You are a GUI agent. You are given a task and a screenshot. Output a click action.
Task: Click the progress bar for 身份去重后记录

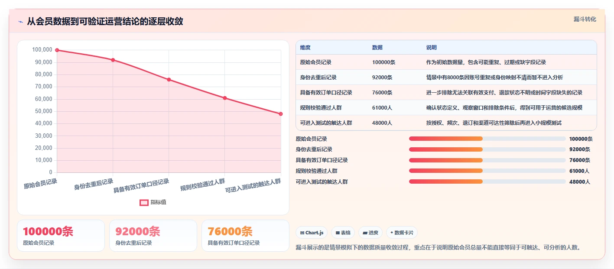(x=487, y=149)
